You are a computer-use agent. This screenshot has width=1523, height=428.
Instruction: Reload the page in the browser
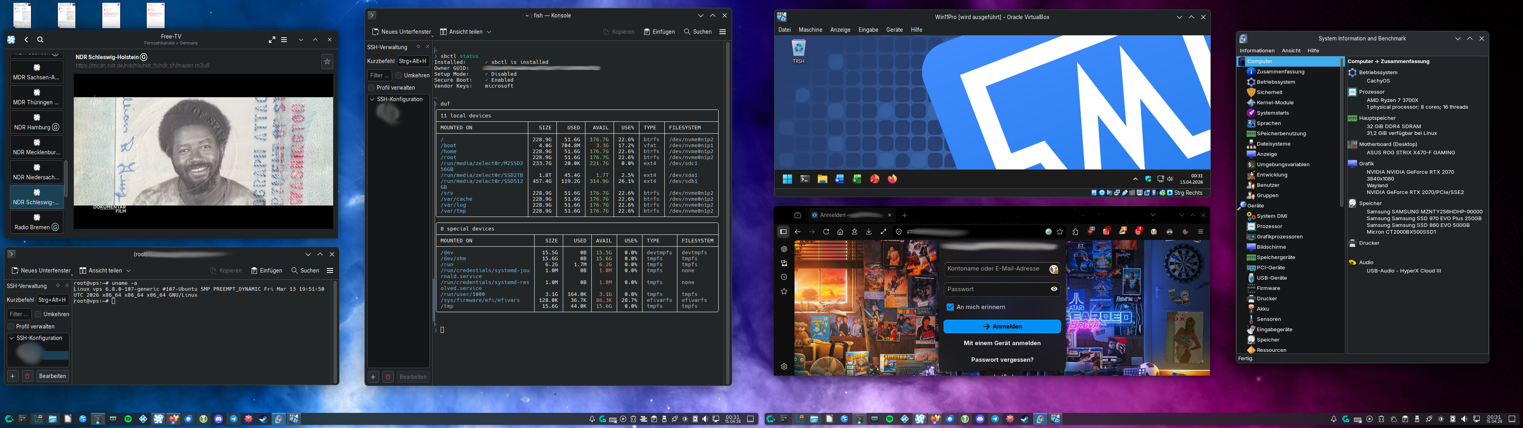[826, 232]
